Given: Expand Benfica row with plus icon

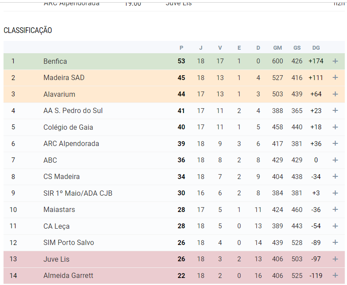Looking at the screenshot, I should [x=335, y=61].
